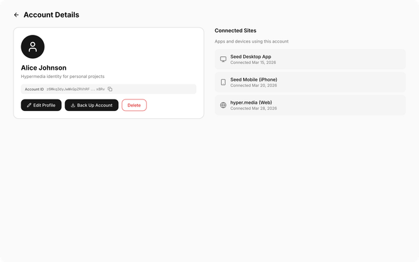This screenshot has height=262, width=419.
Task: Click the Alice Johnson name heading
Action: 44,68
